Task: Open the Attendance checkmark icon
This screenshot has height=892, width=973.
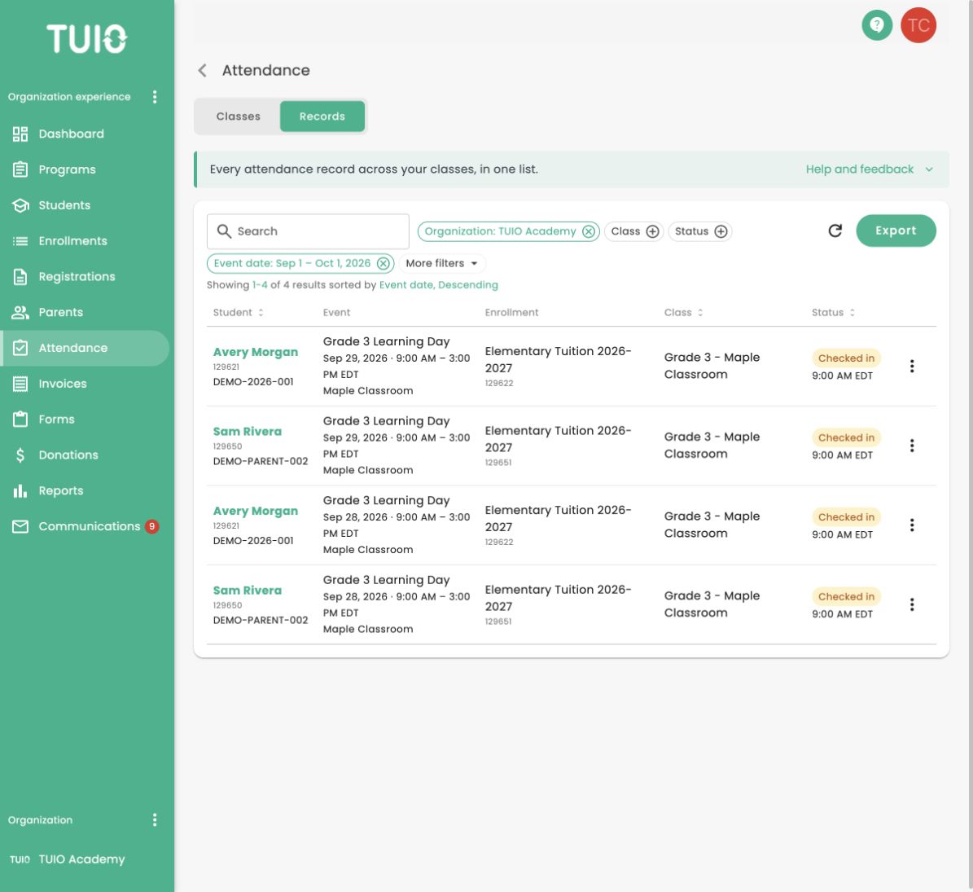Action: coord(20,348)
